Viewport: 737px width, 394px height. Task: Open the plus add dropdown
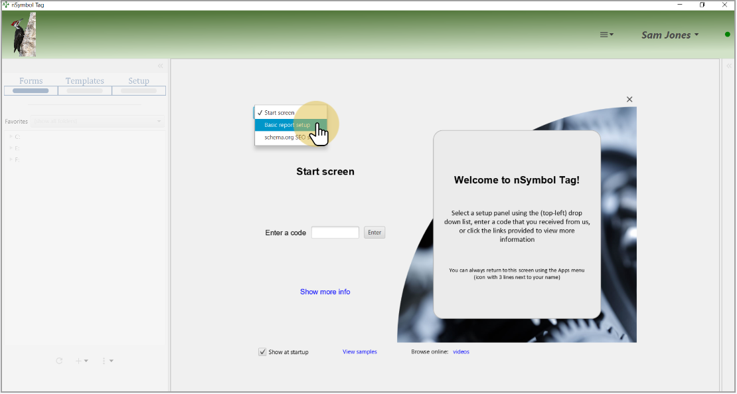82,361
